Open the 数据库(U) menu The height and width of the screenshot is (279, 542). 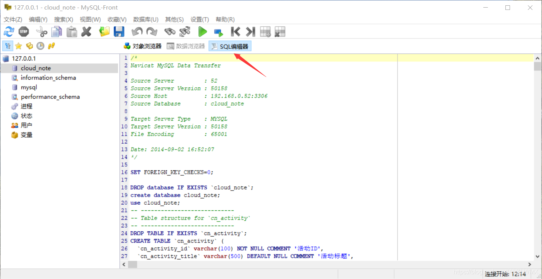click(146, 19)
